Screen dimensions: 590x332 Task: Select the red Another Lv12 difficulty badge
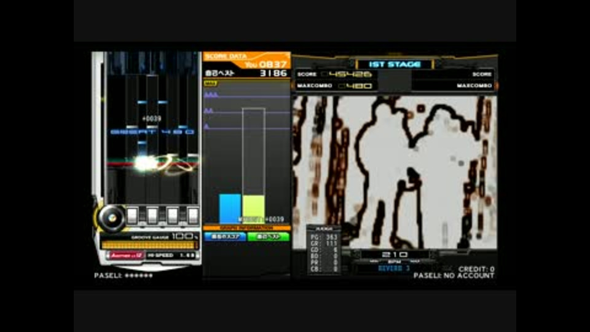(x=127, y=255)
